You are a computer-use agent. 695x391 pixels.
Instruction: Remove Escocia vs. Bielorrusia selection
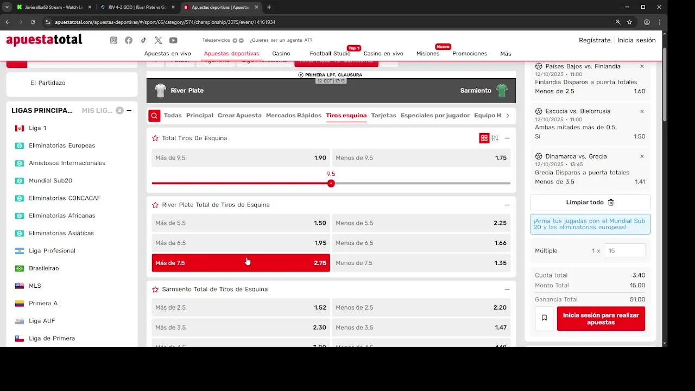[642, 111]
